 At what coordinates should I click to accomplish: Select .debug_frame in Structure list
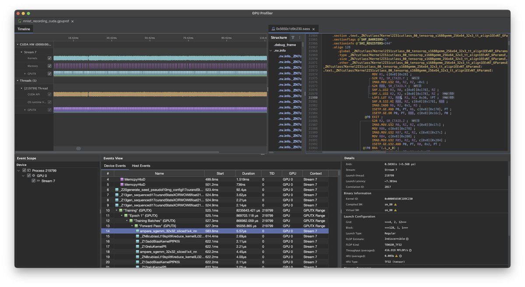click(x=284, y=45)
